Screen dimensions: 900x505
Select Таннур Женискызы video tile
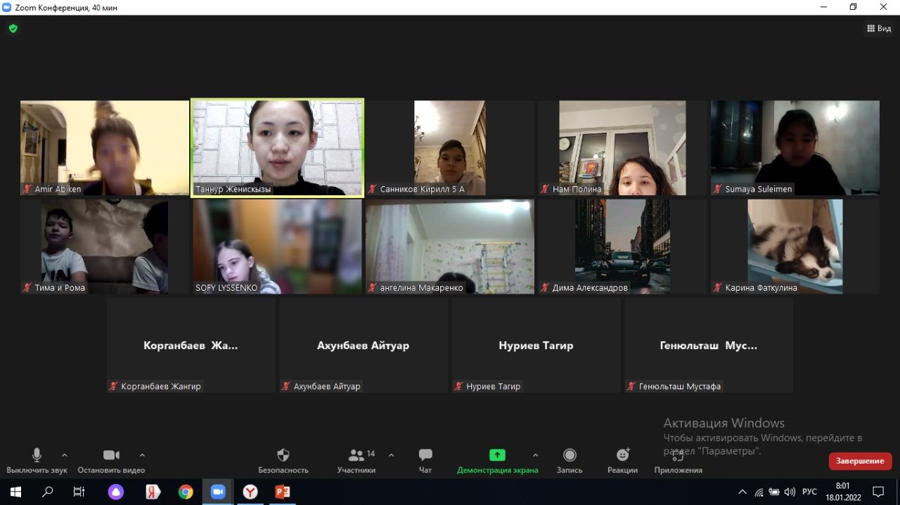point(277,147)
